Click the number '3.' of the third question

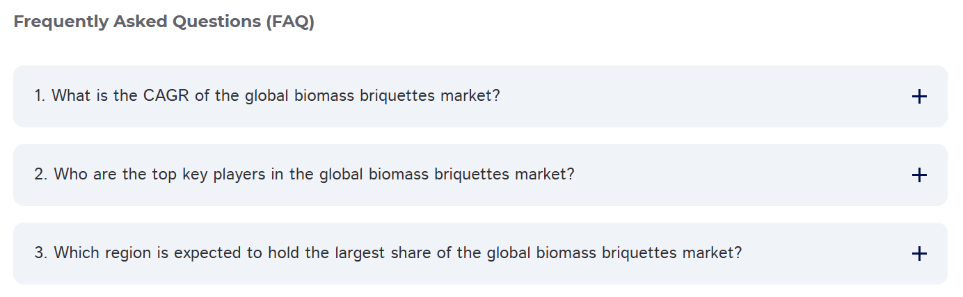pyautogui.click(x=41, y=252)
